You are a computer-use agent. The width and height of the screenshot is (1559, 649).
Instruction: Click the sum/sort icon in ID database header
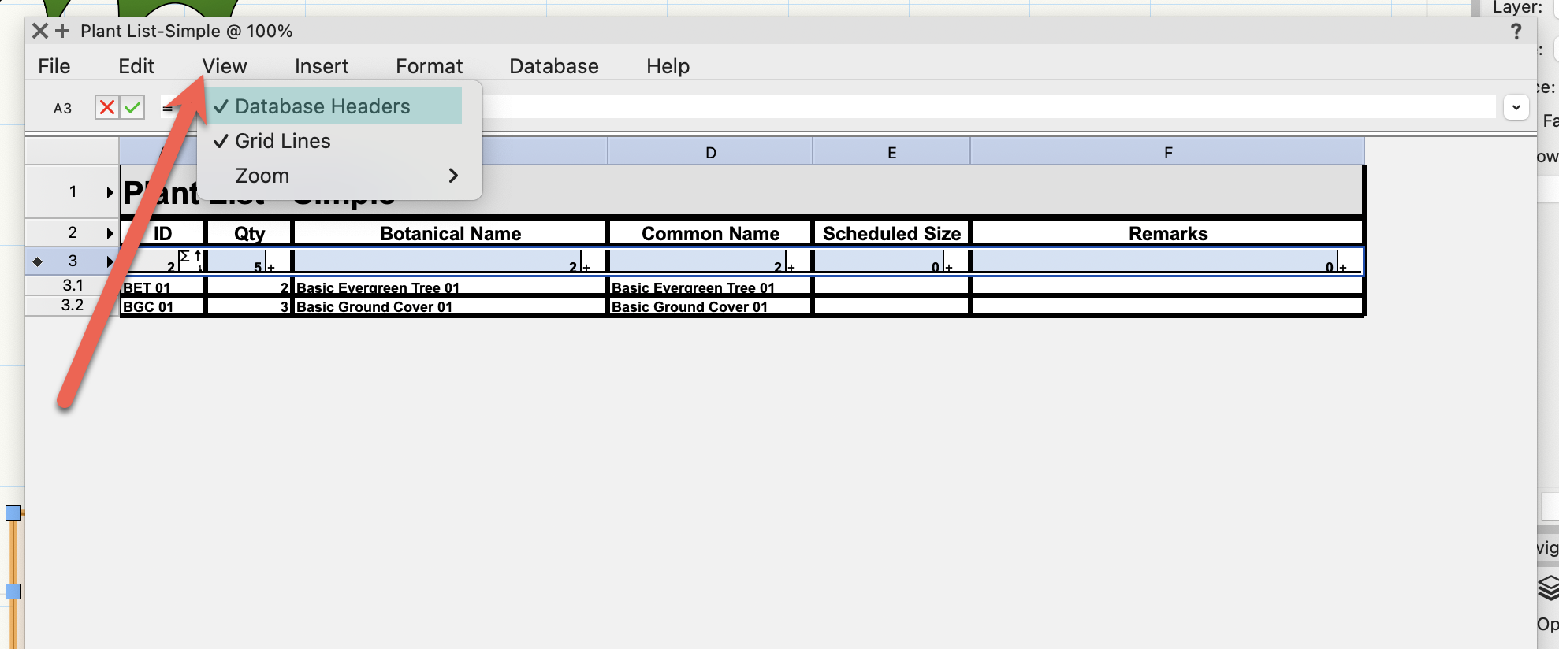pyautogui.click(x=184, y=257)
